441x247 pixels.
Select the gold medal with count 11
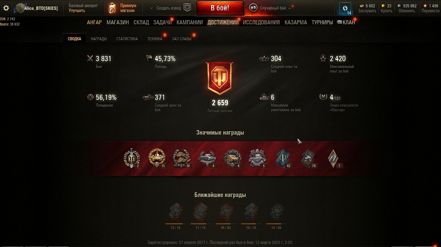click(157, 158)
